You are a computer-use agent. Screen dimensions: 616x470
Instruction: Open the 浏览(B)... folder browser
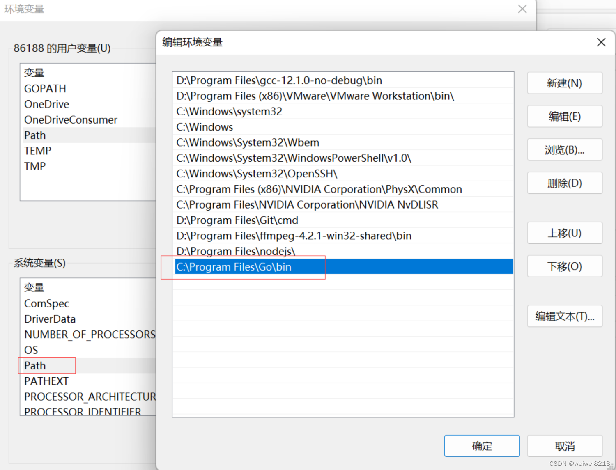(x=565, y=150)
